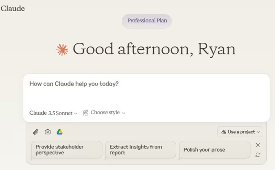
Task: Click the orange Claude starburst logo
Action: tap(62, 50)
